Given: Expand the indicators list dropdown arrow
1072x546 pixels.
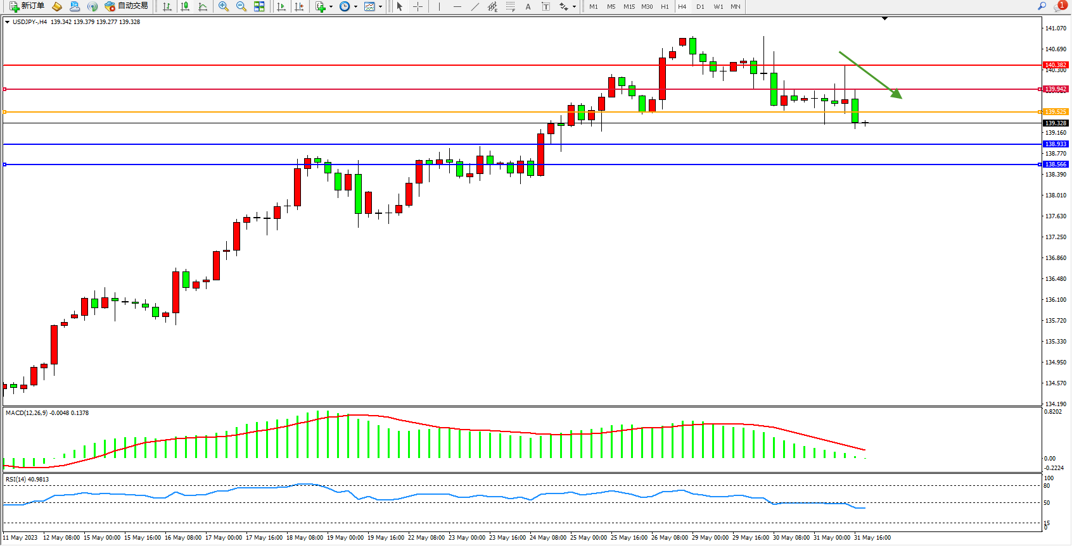Looking at the screenshot, I should [x=331, y=7].
